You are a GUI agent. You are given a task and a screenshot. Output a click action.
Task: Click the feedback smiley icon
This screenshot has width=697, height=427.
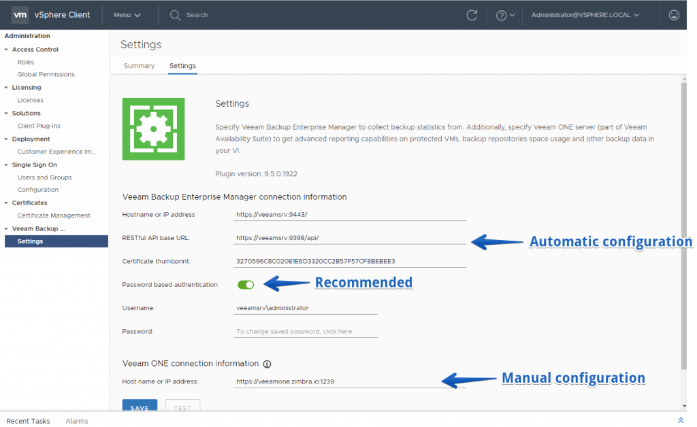coord(674,15)
